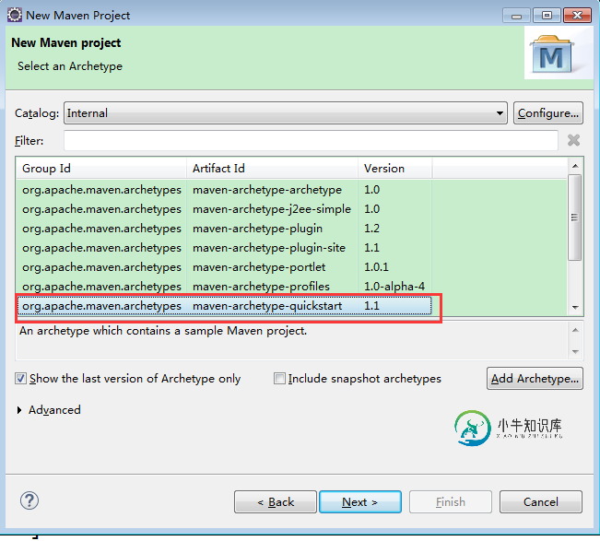Open the Catalog dropdown showing Internal

click(x=286, y=112)
